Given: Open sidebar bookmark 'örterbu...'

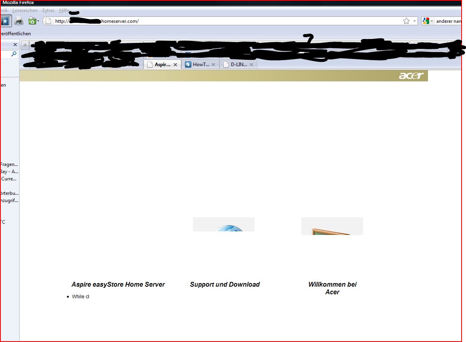Looking at the screenshot, I should tap(10, 193).
